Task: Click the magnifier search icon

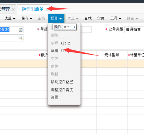Action: 20,38
